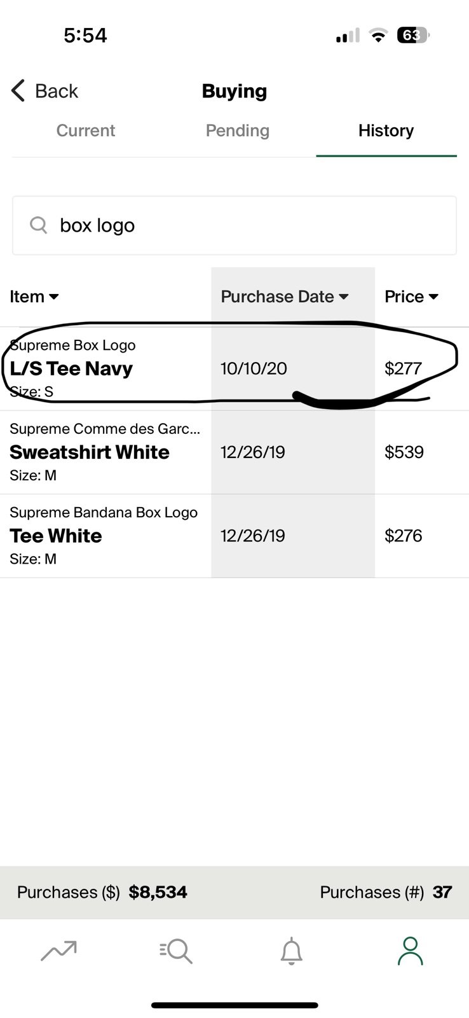469x1018 pixels.
Task: Open the Sweatshirt White purchase row
Action: click(x=234, y=452)
